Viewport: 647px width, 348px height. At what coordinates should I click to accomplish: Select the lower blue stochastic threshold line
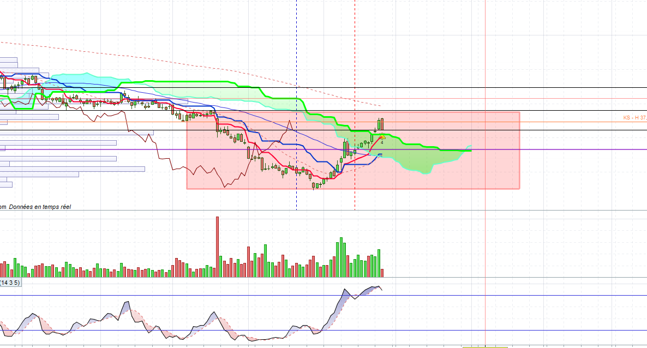click(323, 330)
